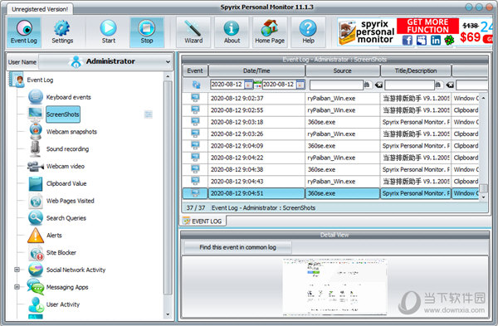Viewport: 498px width, 326px height.
Task: Select ScreenShots in the tree
Action: [x=63, y=114]
